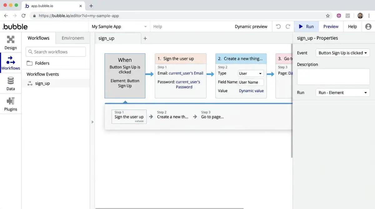The width and height of the screenshot is (375, 209).
Task: Add a new workflow tab with plus
Action: [145, 38]
